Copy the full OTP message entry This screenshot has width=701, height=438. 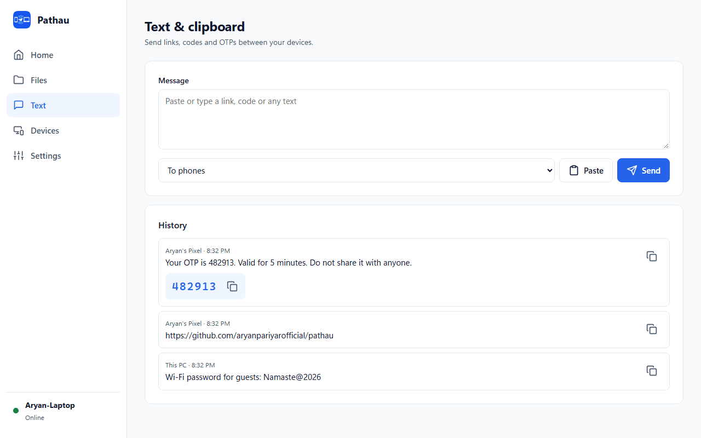(x=652, y=256)
